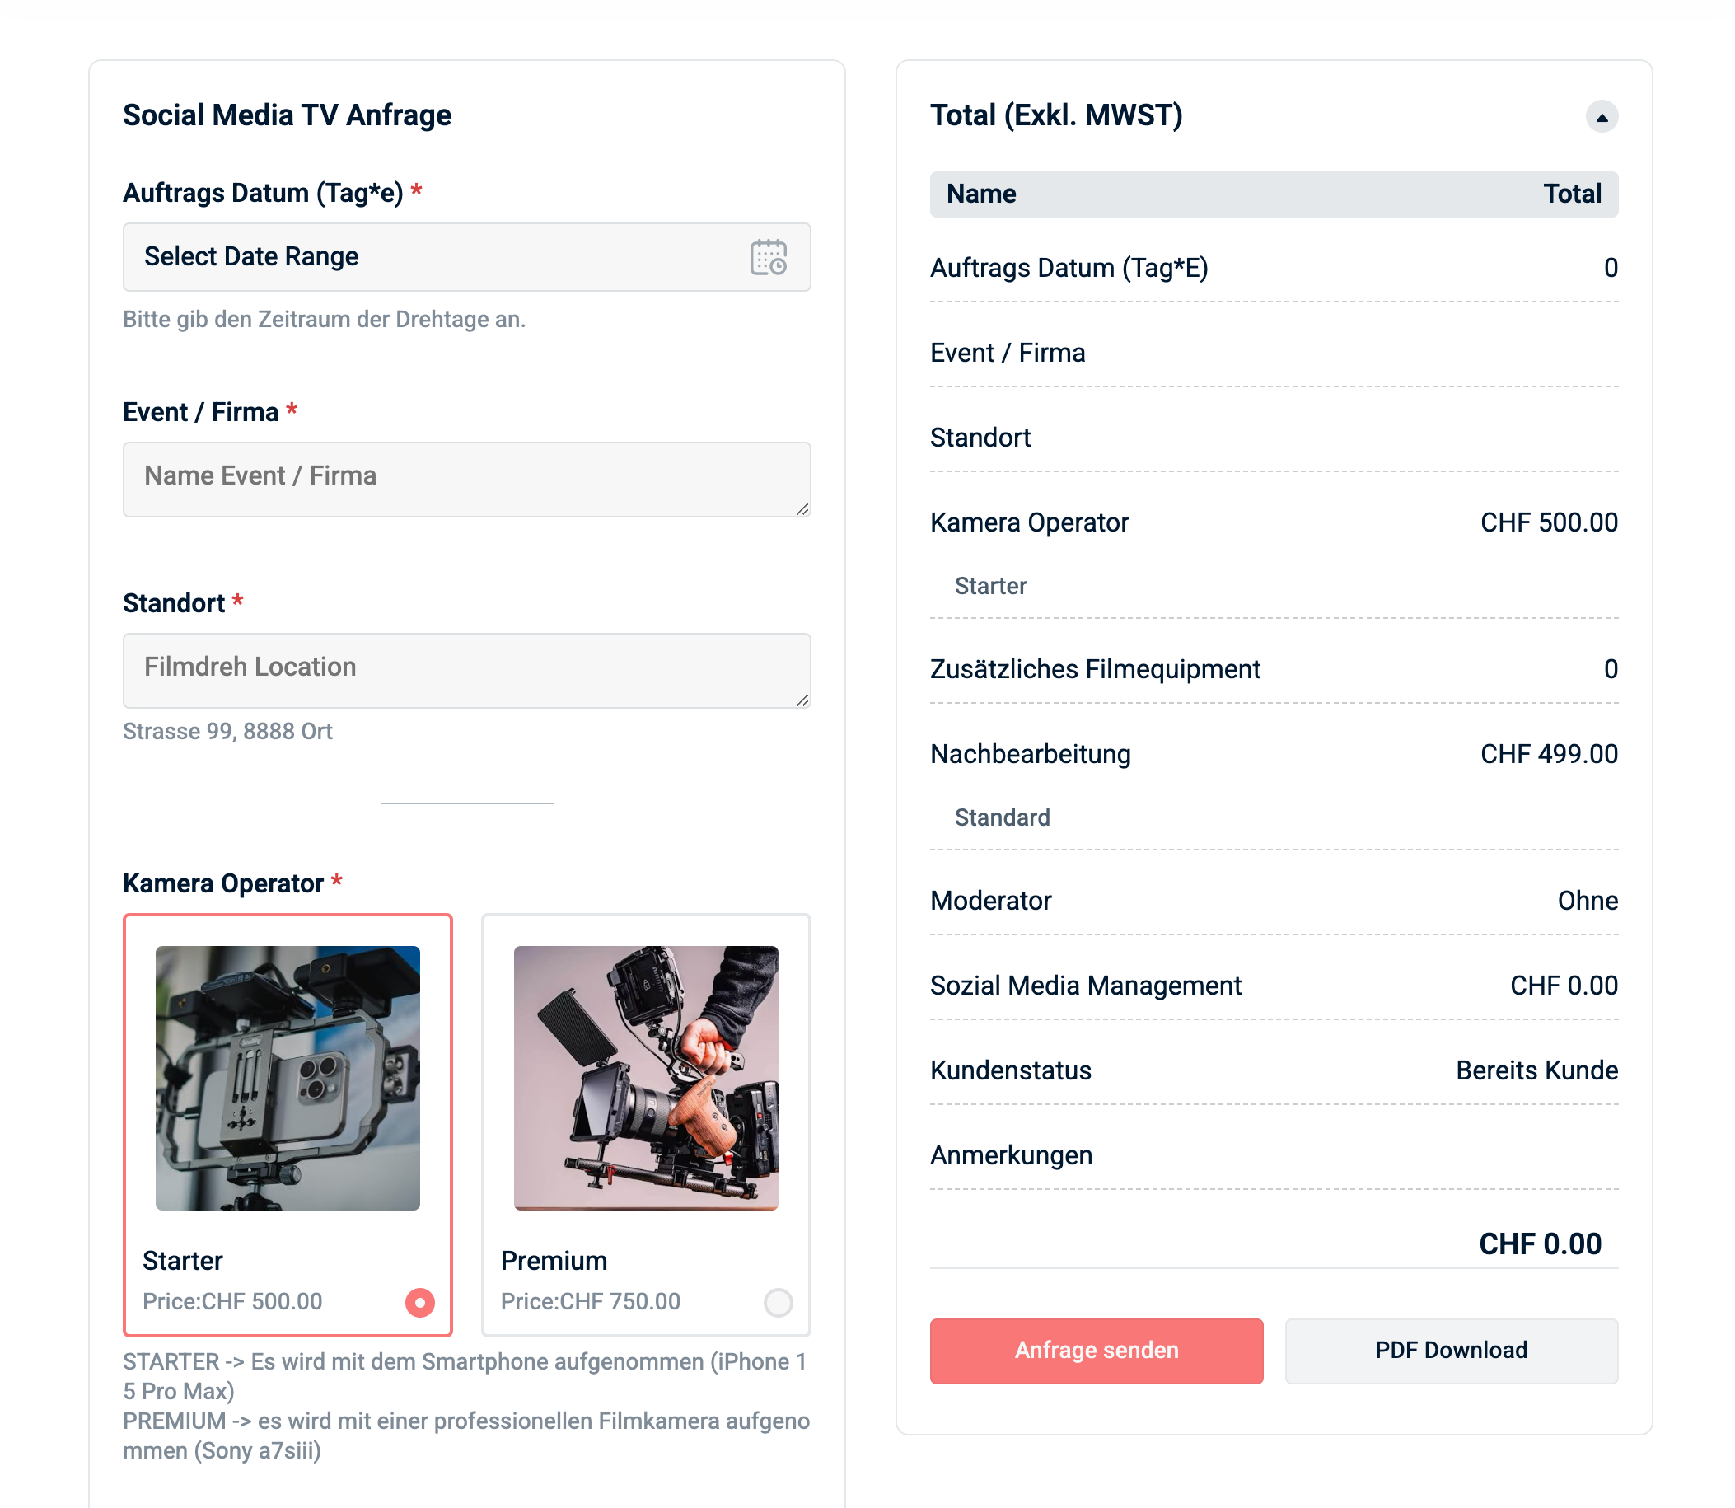
Task: Click the Nachbearbeitung CHF 499.00 value
Action: point(1548,754)
